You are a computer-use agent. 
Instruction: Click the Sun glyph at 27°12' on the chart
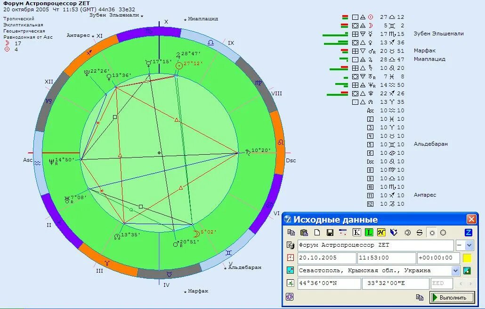coord(179,66)
